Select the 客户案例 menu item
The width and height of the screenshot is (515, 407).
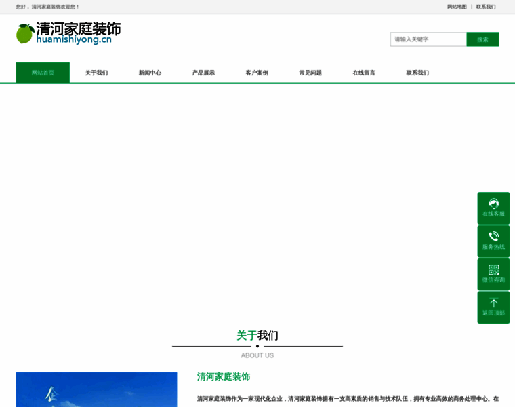click(x=257, y=73)
